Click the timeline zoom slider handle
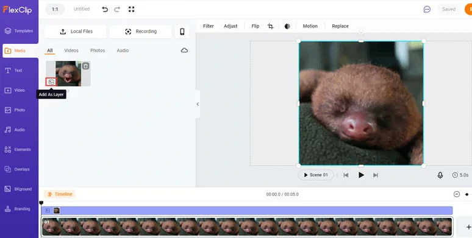The height and width of the screenshot is (238, 472). point(467,194)
